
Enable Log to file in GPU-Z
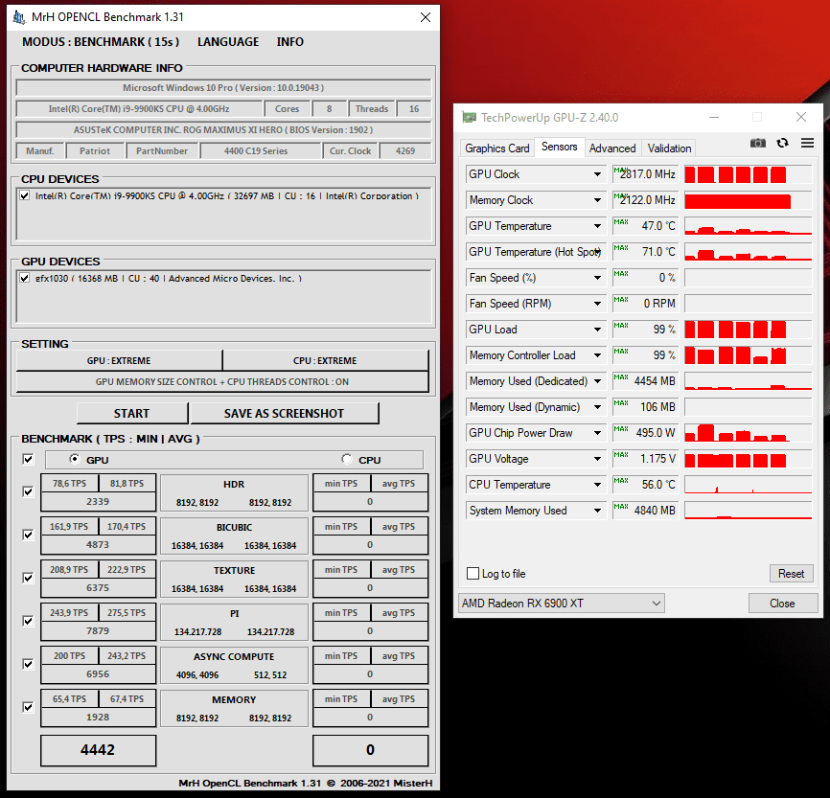473,574
